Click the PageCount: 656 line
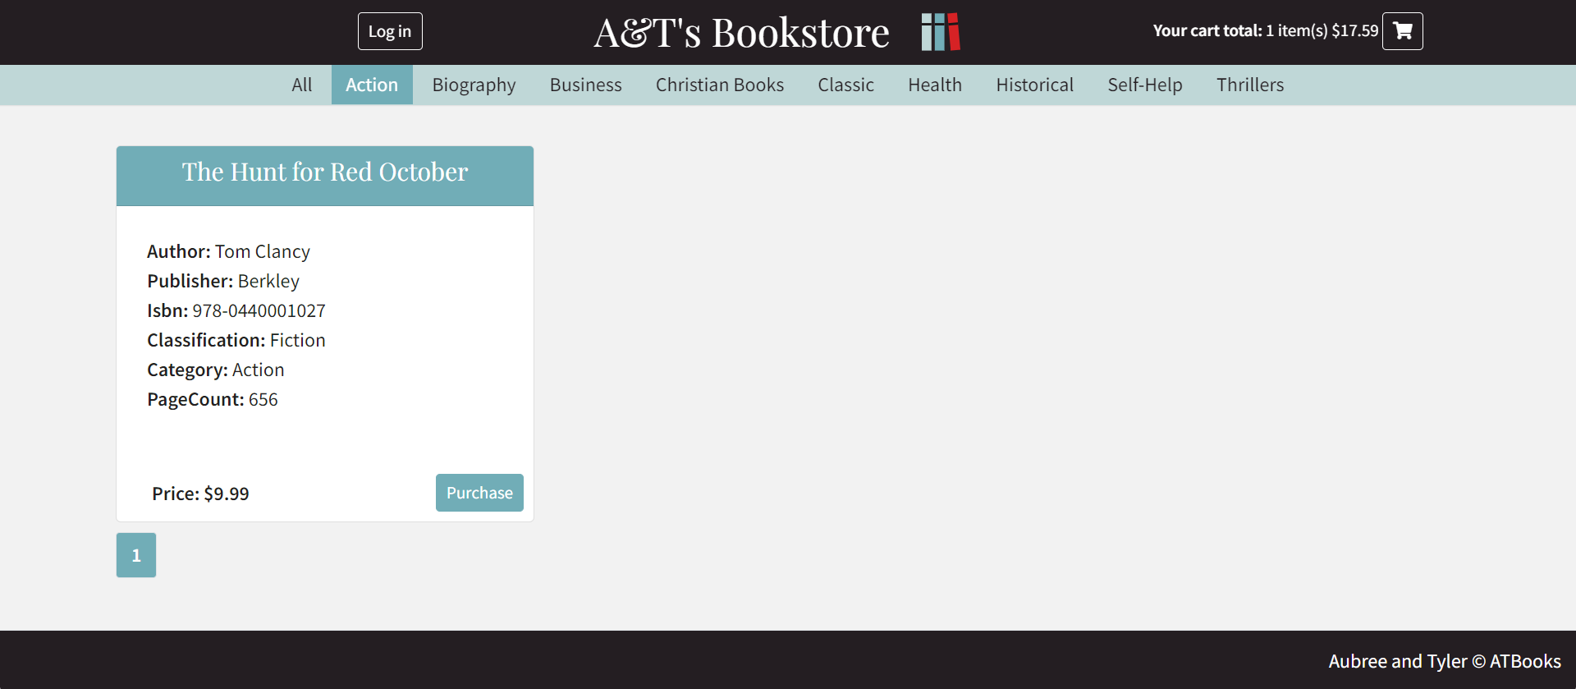Image resolution: width=1576 pixels, height=689 pixels. coord(213,399)
